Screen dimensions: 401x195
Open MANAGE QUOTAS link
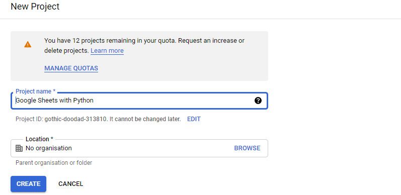71,68
